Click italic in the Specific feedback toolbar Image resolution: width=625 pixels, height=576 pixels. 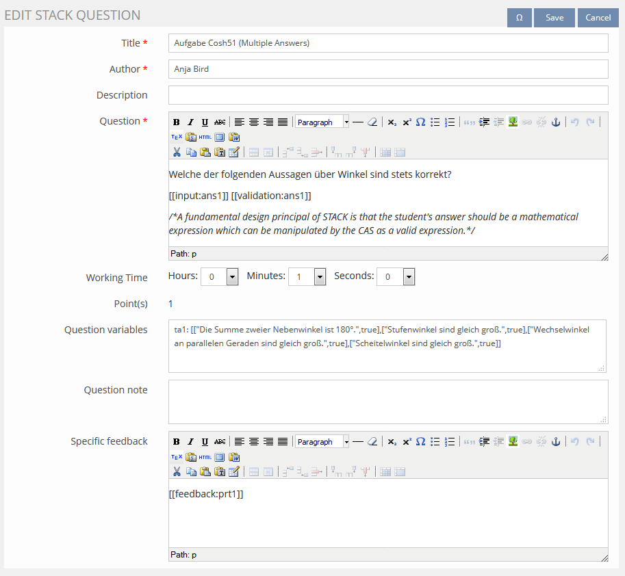point(190,442)
